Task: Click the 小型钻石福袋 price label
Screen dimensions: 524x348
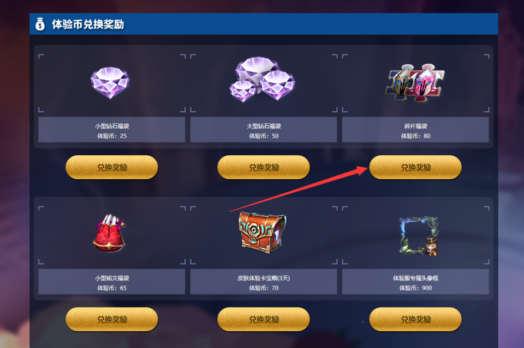Action: pos(111,136)
